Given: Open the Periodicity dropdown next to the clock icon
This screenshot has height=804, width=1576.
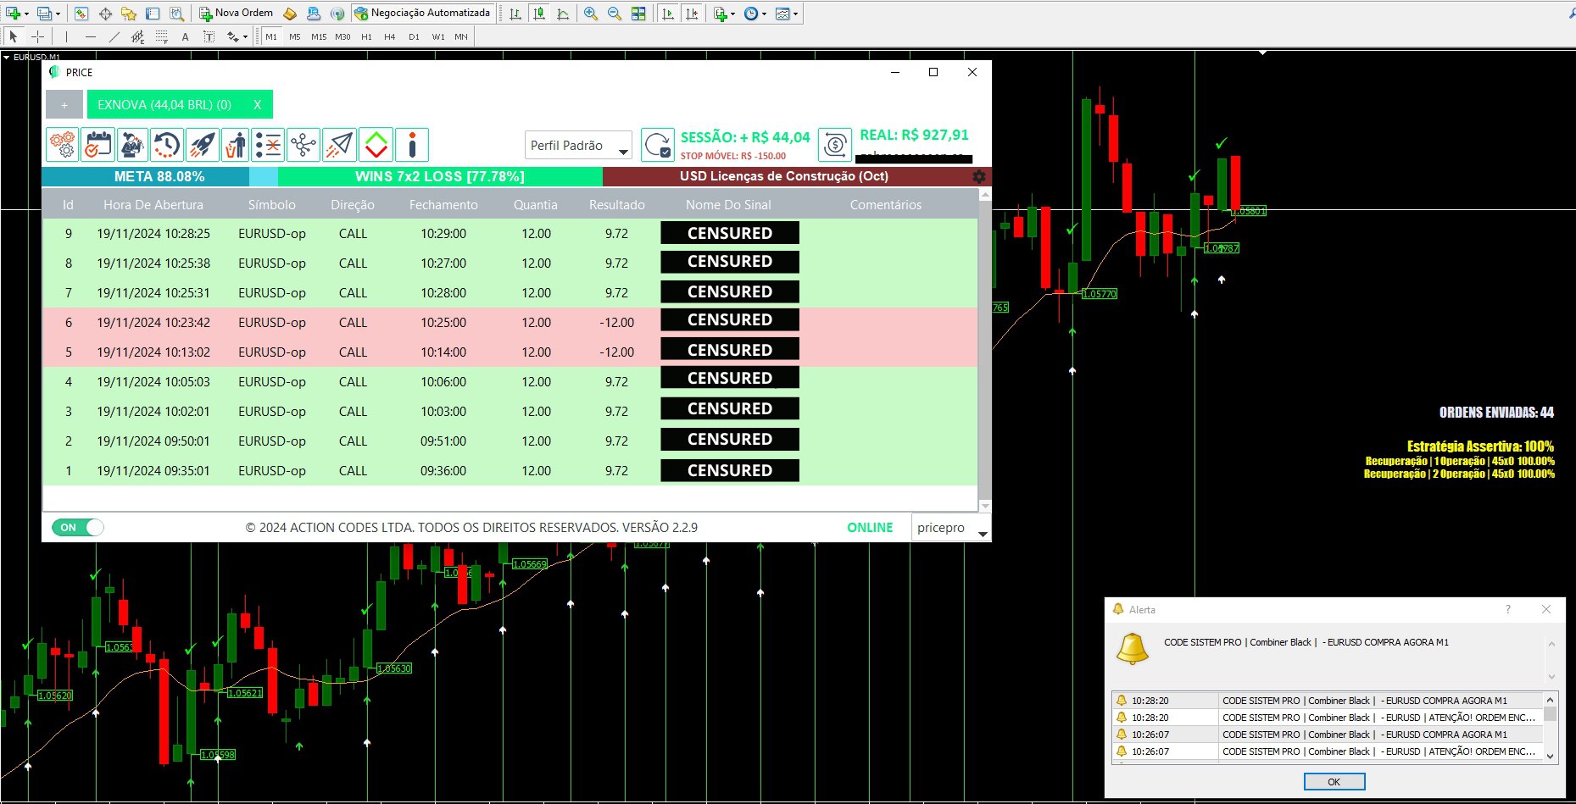Looking at the screenshot, I should click(762, 13).
